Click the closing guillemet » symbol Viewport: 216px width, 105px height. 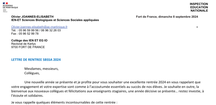coord(197,27)
